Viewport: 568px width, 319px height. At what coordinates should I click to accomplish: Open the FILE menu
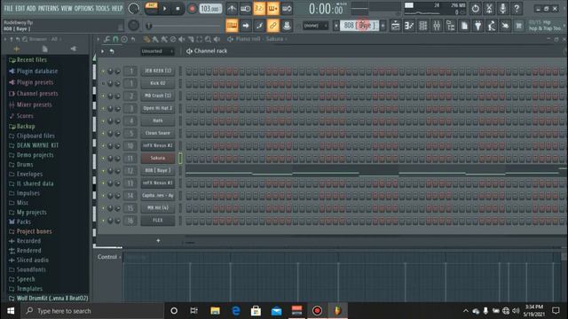click(8, 8)
